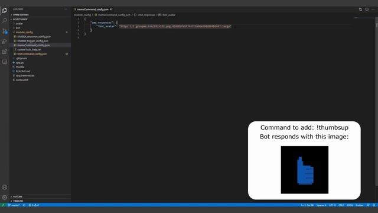Click the editor minimap
This screenshot has width=378, height=213.
(364, 18)
